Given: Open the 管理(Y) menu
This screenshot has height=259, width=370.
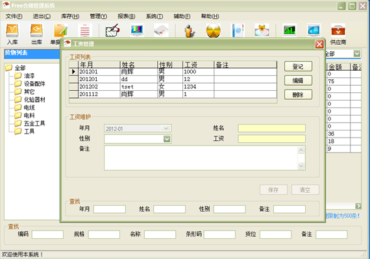Looking at the screenshot, I should coord(99,16).
